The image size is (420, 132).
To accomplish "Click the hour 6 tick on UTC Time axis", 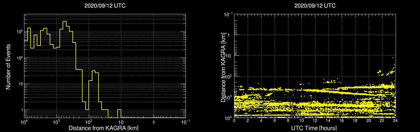I will (x=275, y=121).
